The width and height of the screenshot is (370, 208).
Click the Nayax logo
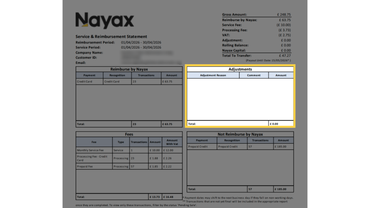[104, 20]
